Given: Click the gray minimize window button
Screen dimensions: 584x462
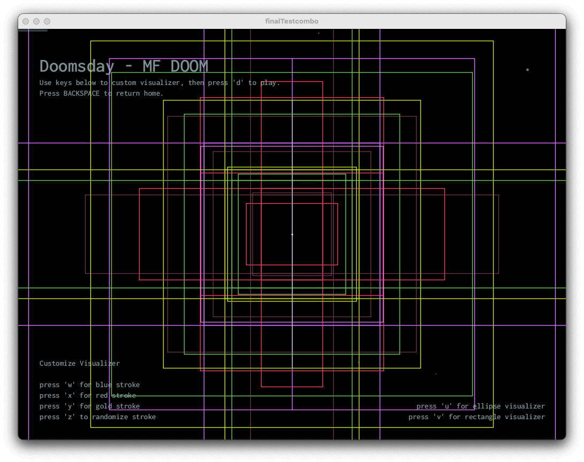Looking at the screenshot, I should point(36,21).
